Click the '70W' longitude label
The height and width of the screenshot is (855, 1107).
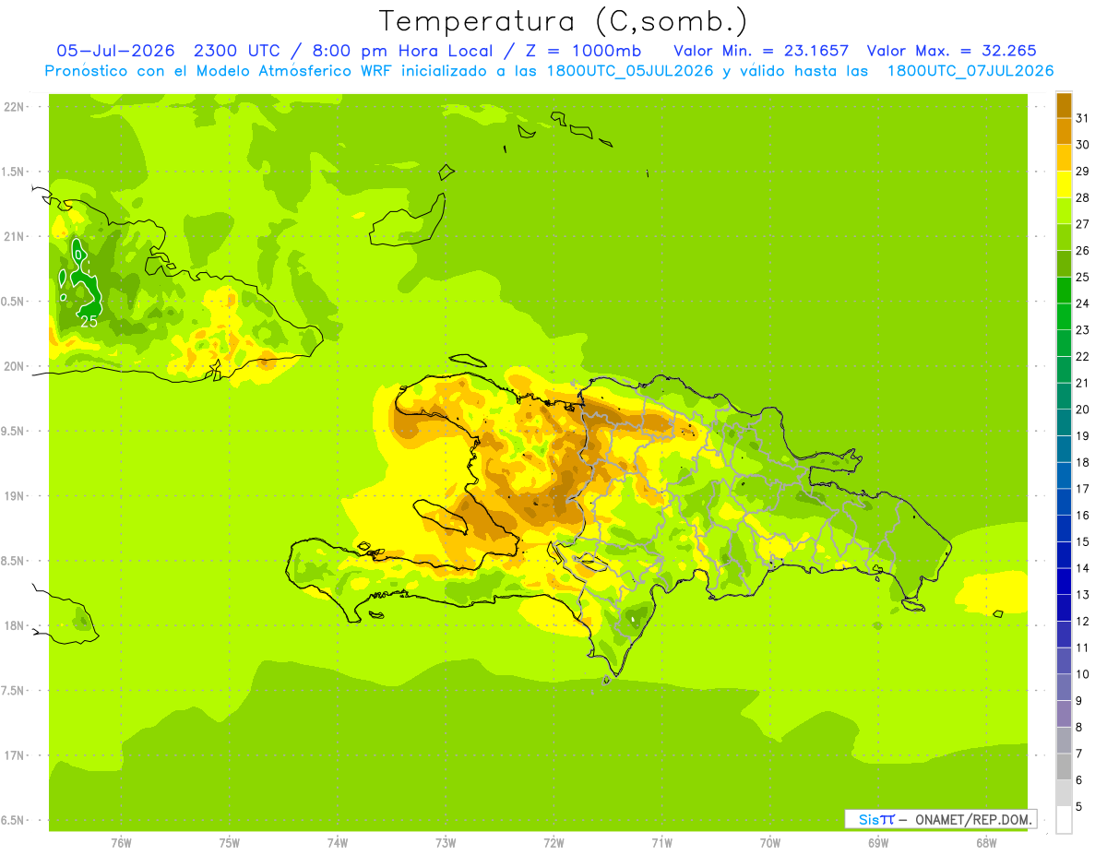pyautogui.click(x=770, y=843)
